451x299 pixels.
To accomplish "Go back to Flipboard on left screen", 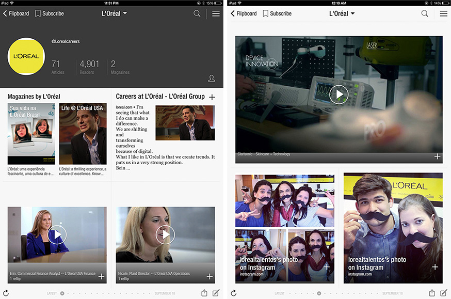I will point(15,13).
